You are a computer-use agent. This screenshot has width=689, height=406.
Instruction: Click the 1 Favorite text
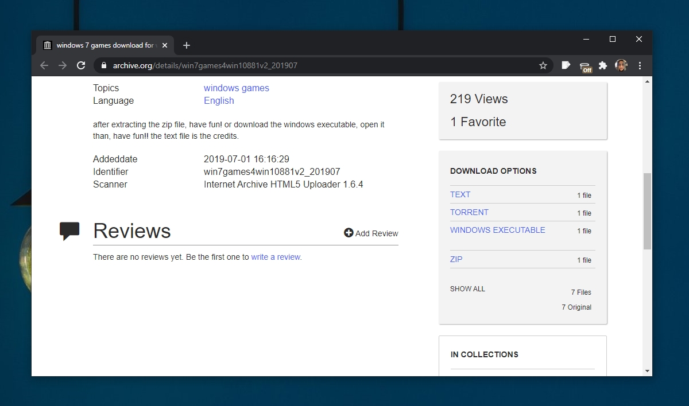(478, 122)
